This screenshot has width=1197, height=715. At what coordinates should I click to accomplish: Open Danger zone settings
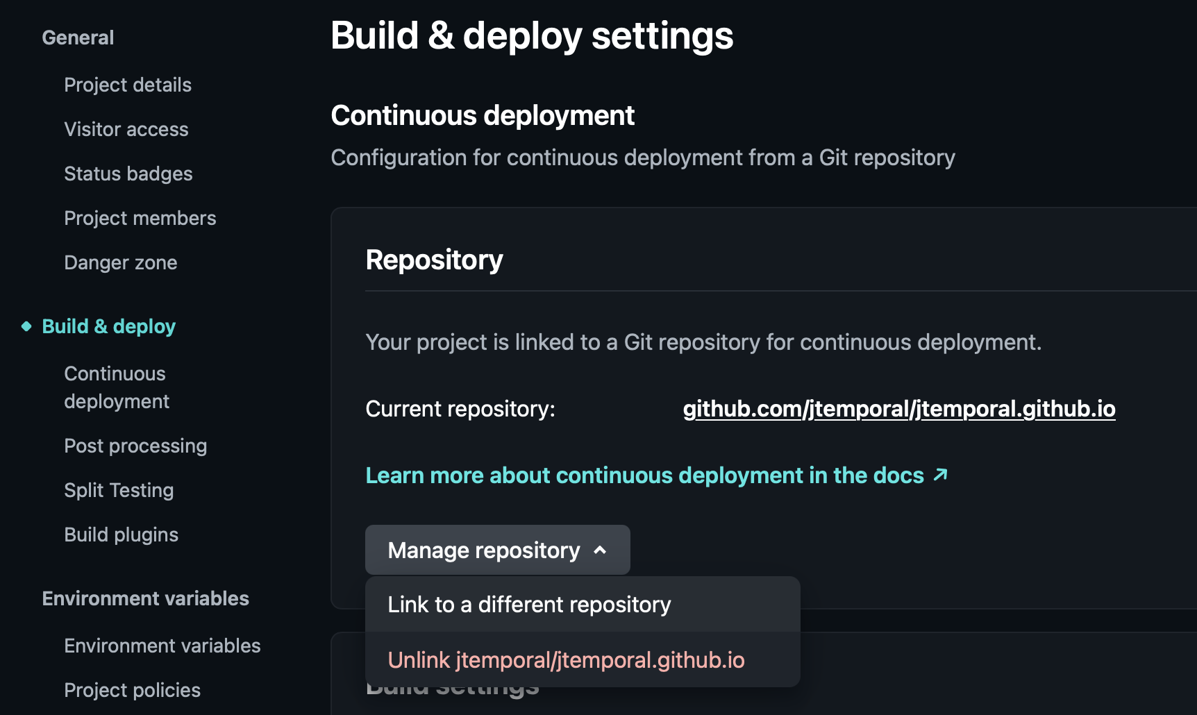pos(121,262)
